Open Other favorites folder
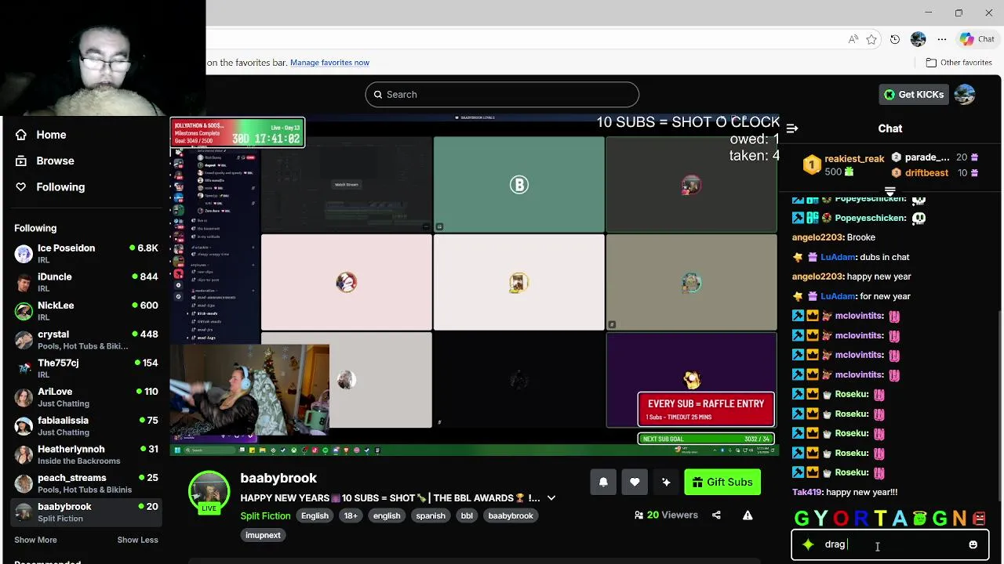 (959, 63)
